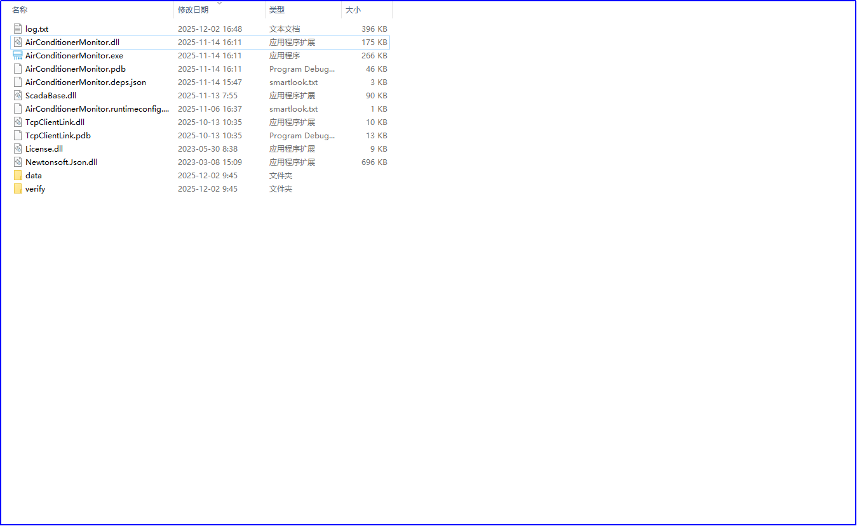Viewport: 857px width, 526px height.
Task: Select the log.txt file name text
Action: pos(36,29)
